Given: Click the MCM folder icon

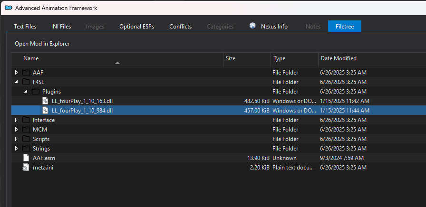Looking at the screenshot, I should coord(26,130).
